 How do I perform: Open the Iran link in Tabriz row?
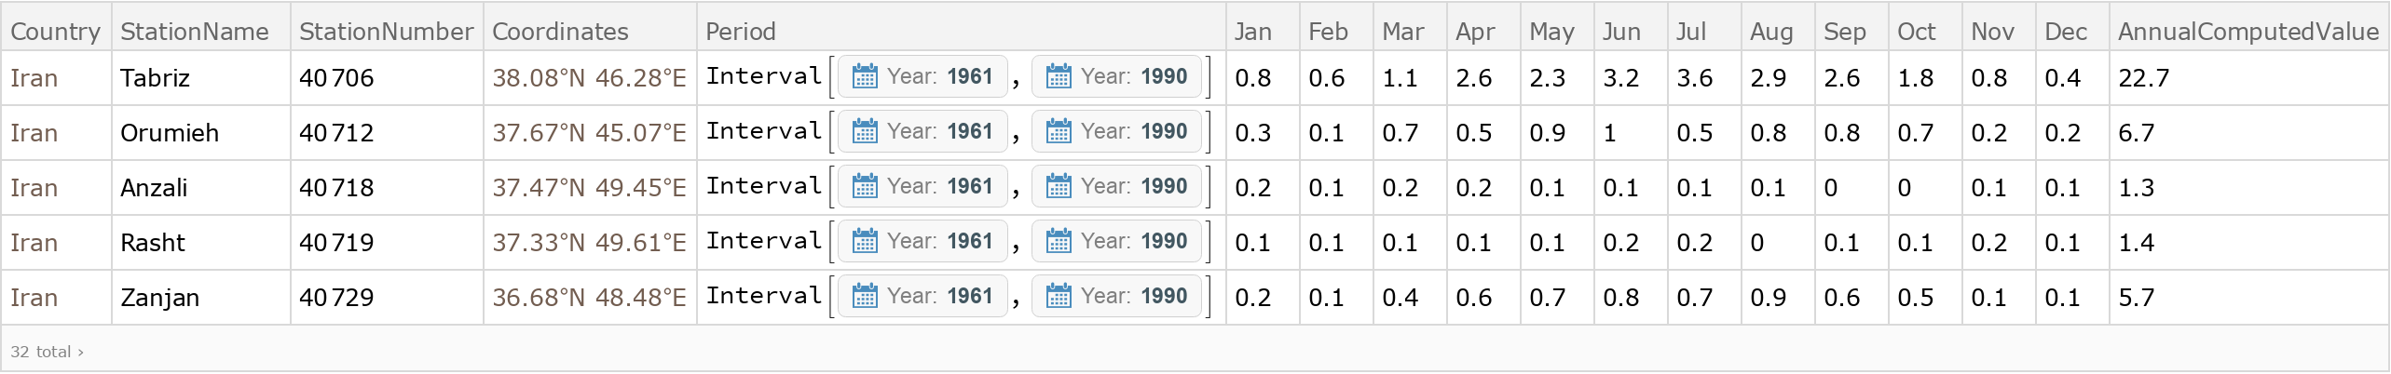34,78
